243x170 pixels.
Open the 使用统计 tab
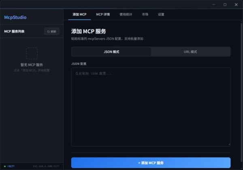pyautogui.click(x=126, y=15)
